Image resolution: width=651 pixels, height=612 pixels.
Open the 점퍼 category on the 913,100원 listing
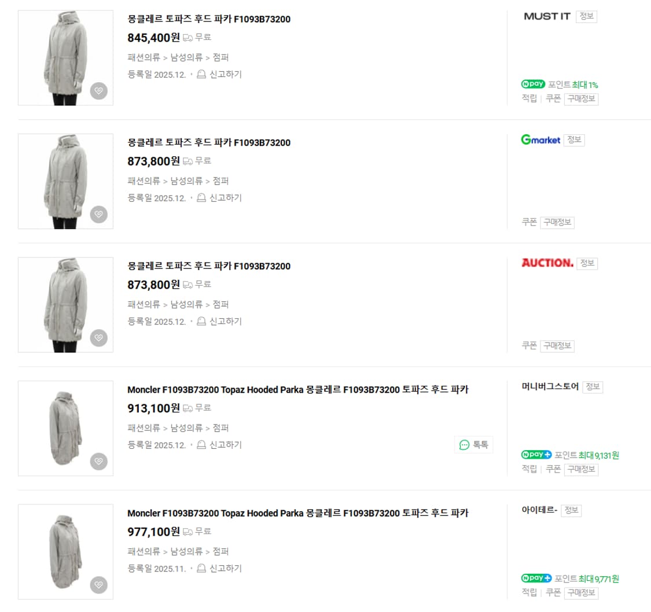[x=221, y=428]
